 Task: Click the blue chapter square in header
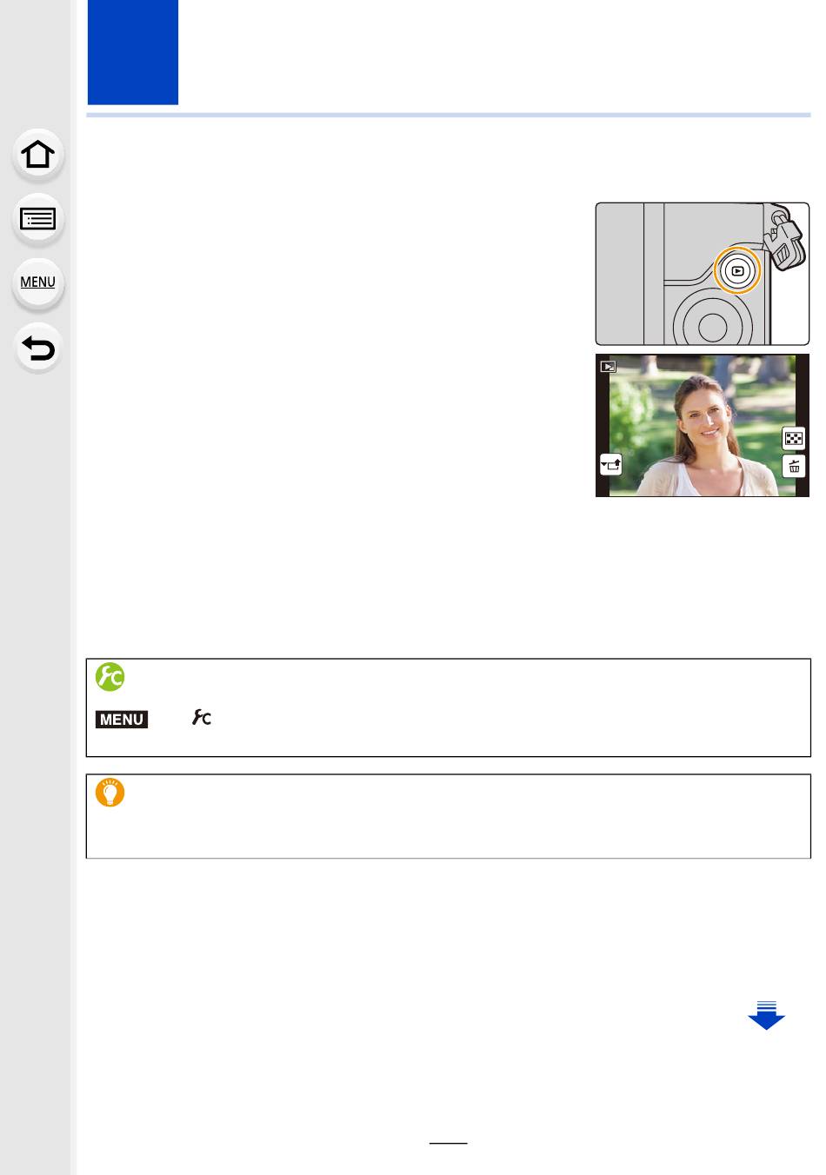click(x=133, y=52)
